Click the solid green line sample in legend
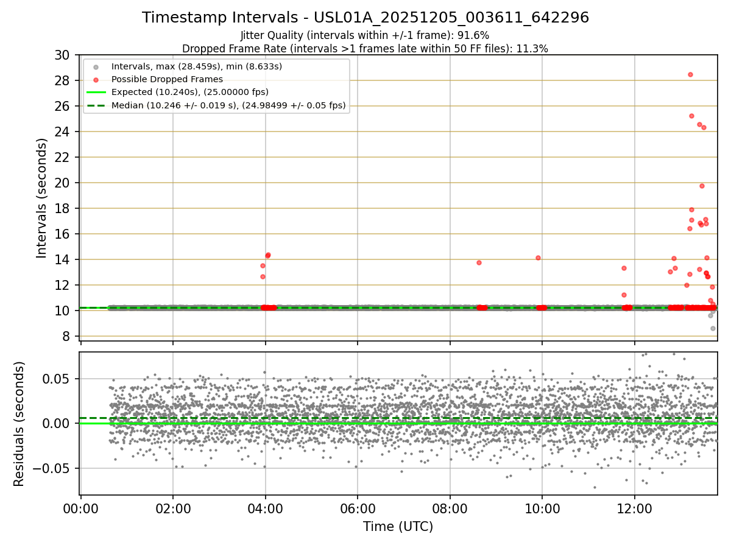 [x=96, y=93]
